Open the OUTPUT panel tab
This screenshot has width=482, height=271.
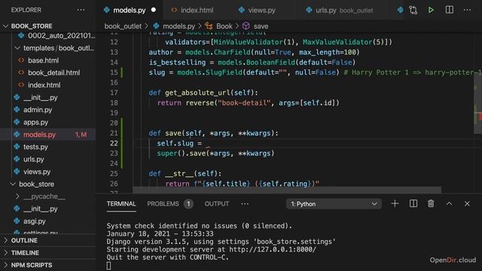click(217, 204)
